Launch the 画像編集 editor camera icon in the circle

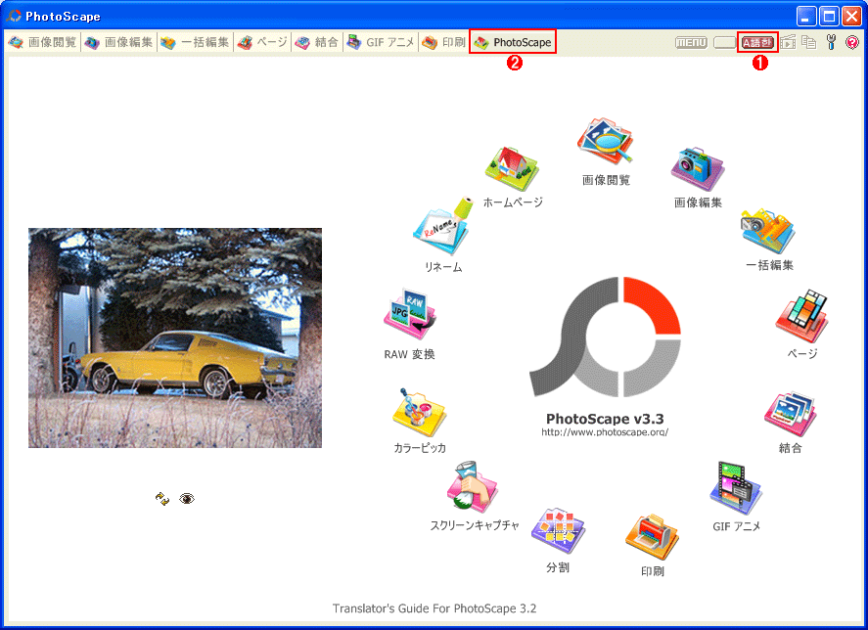(698, 168)
